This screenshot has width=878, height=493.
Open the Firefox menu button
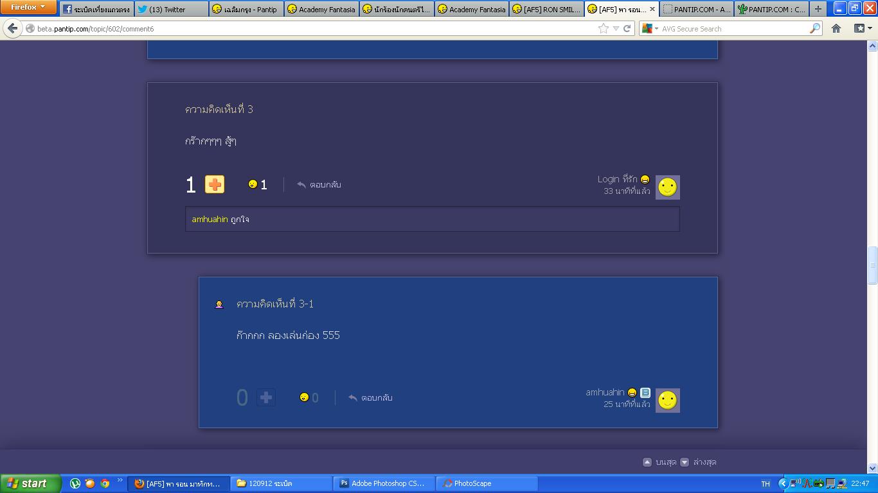pos(28,7)
